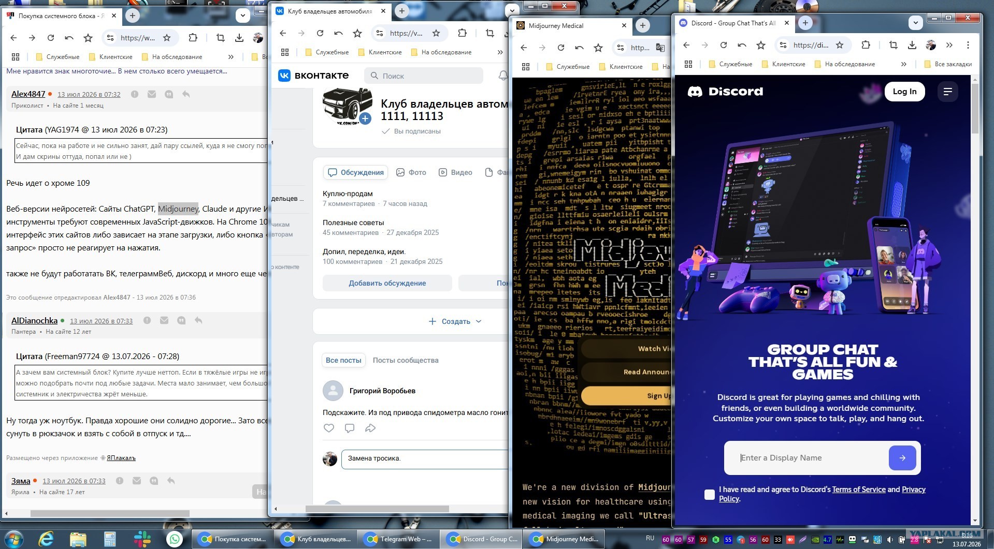Expand hidden toolbar items in Discord window
This screenshot has width=994, height=549.
pos(949,45)
